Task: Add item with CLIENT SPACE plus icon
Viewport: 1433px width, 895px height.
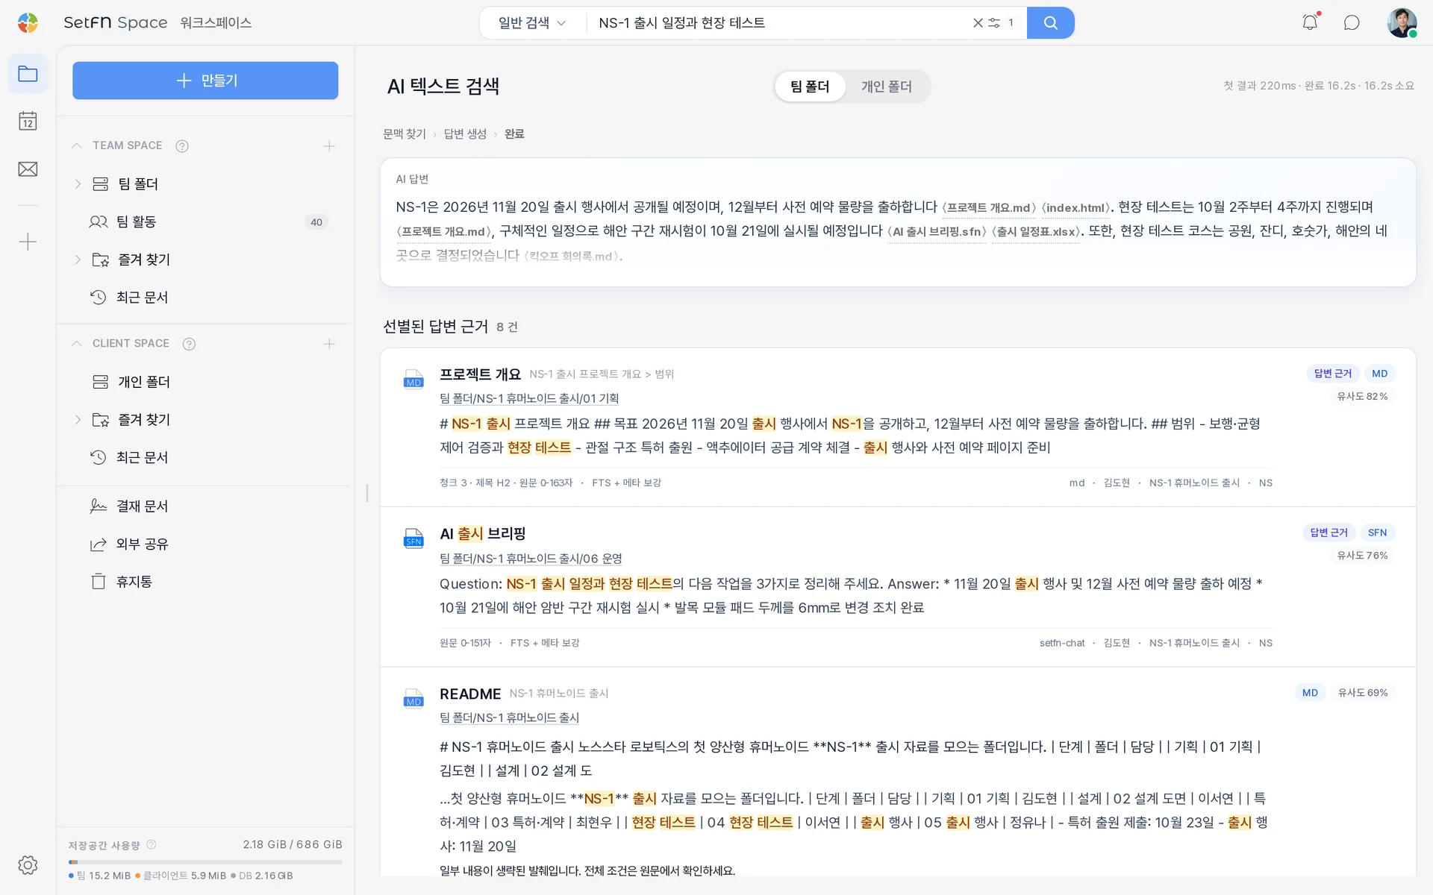Action: pyautogui.click(x=329, y=344)
